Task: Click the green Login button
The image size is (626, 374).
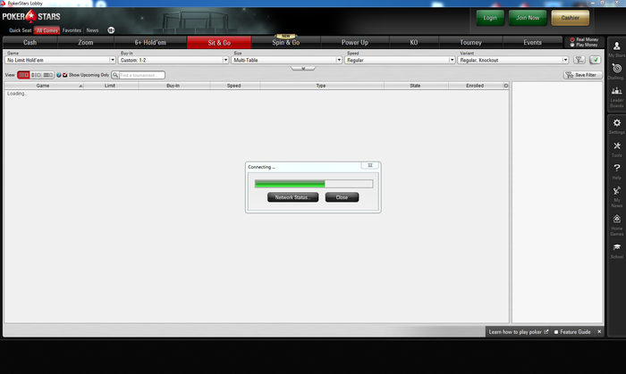Action: click(490, 18)
